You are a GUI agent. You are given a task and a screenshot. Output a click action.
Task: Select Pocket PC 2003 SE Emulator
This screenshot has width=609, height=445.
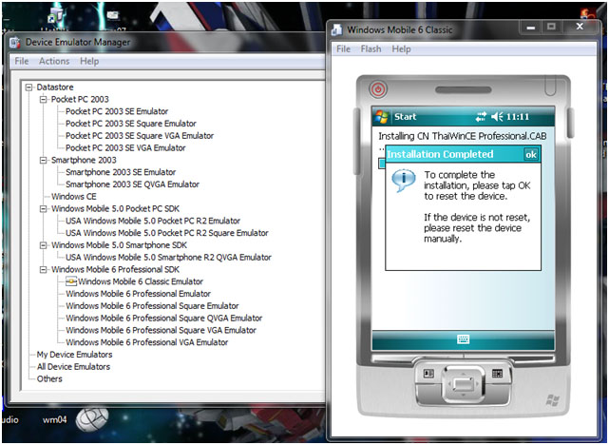tap(117, 111)
